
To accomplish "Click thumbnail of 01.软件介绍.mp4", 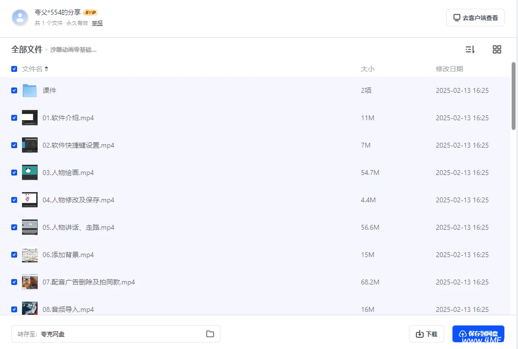I will pyautogui.click(x=30, y=118).
